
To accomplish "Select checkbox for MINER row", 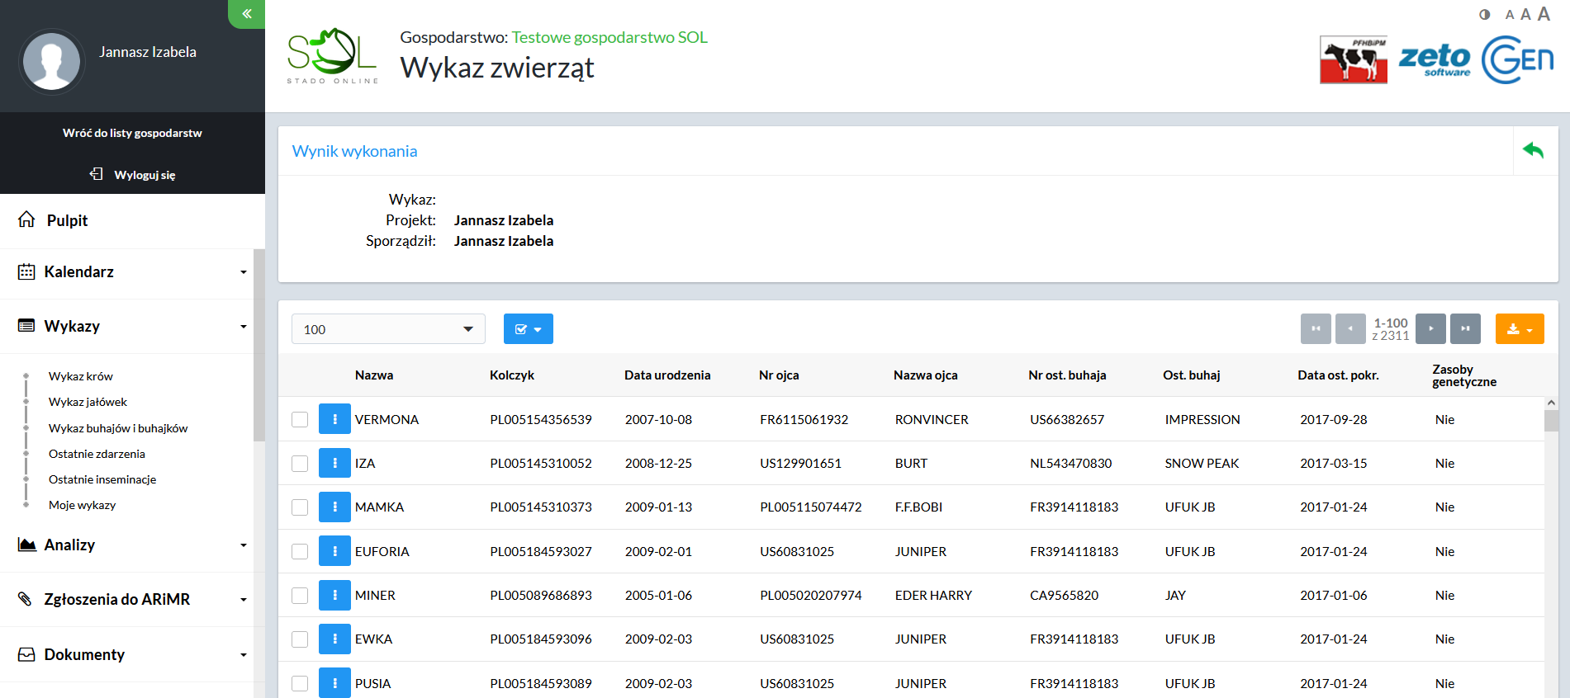I will click(300, 595).
